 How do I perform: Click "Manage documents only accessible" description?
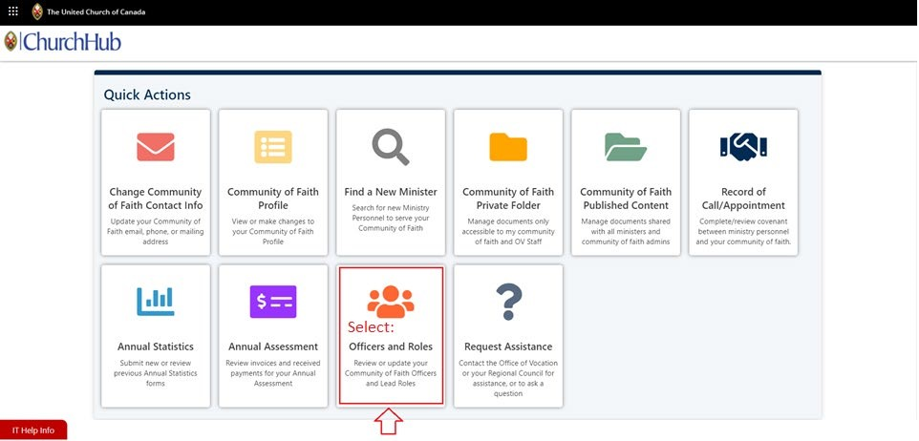(x=508, y=231)
